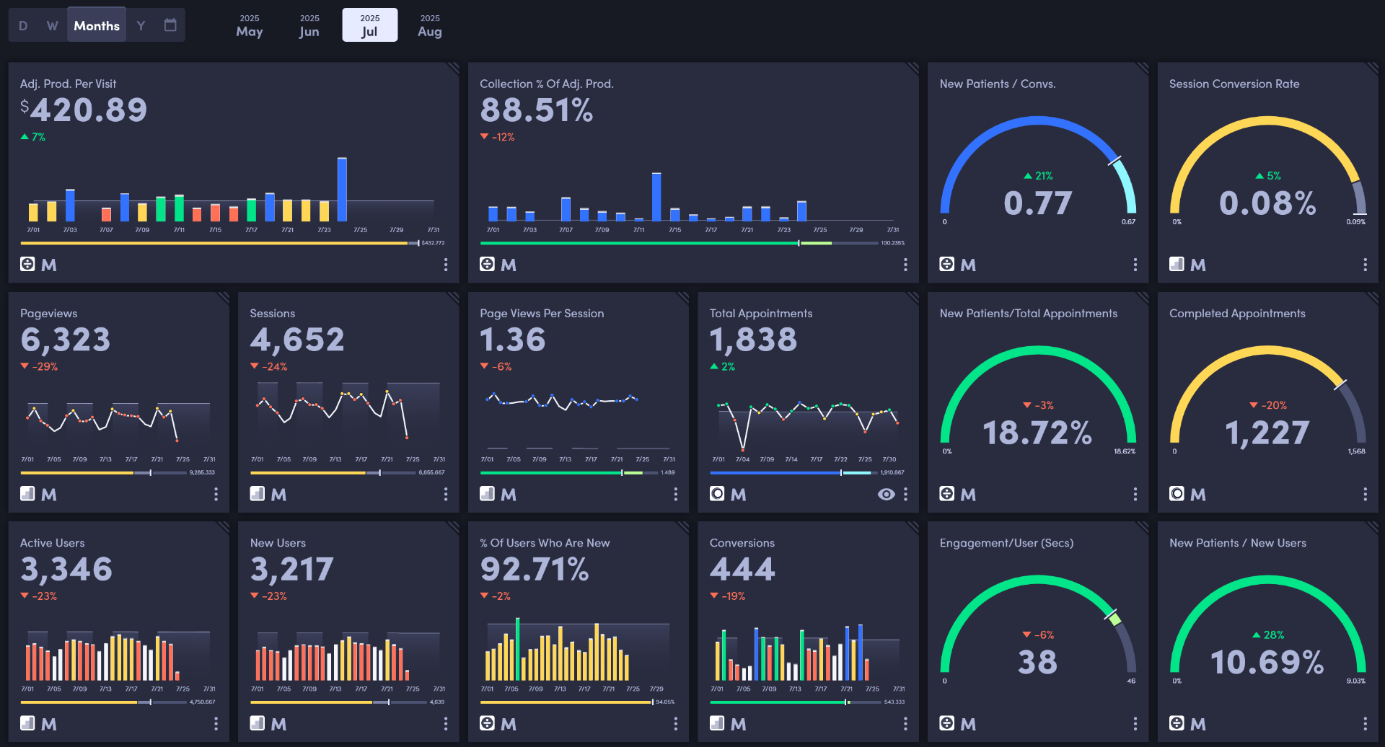The height and width of the screenshot is (747, 1385).
Task: Click chart type icon on Conversions card
Action: coord(717,723)
